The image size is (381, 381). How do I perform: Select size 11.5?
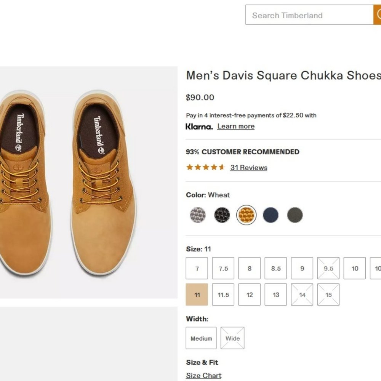coord(223,295)
